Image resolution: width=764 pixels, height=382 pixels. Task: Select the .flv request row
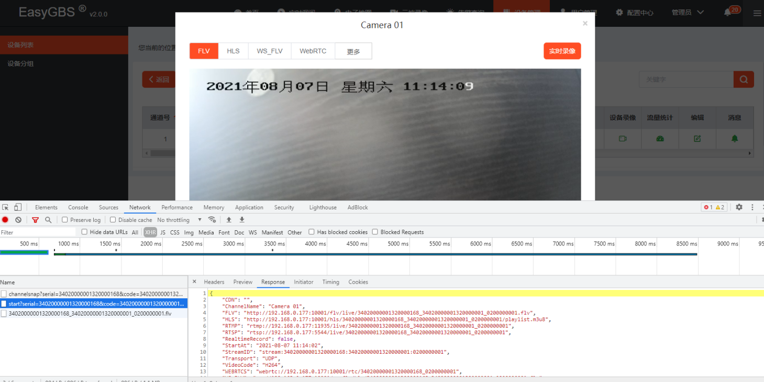click(94, 313)
